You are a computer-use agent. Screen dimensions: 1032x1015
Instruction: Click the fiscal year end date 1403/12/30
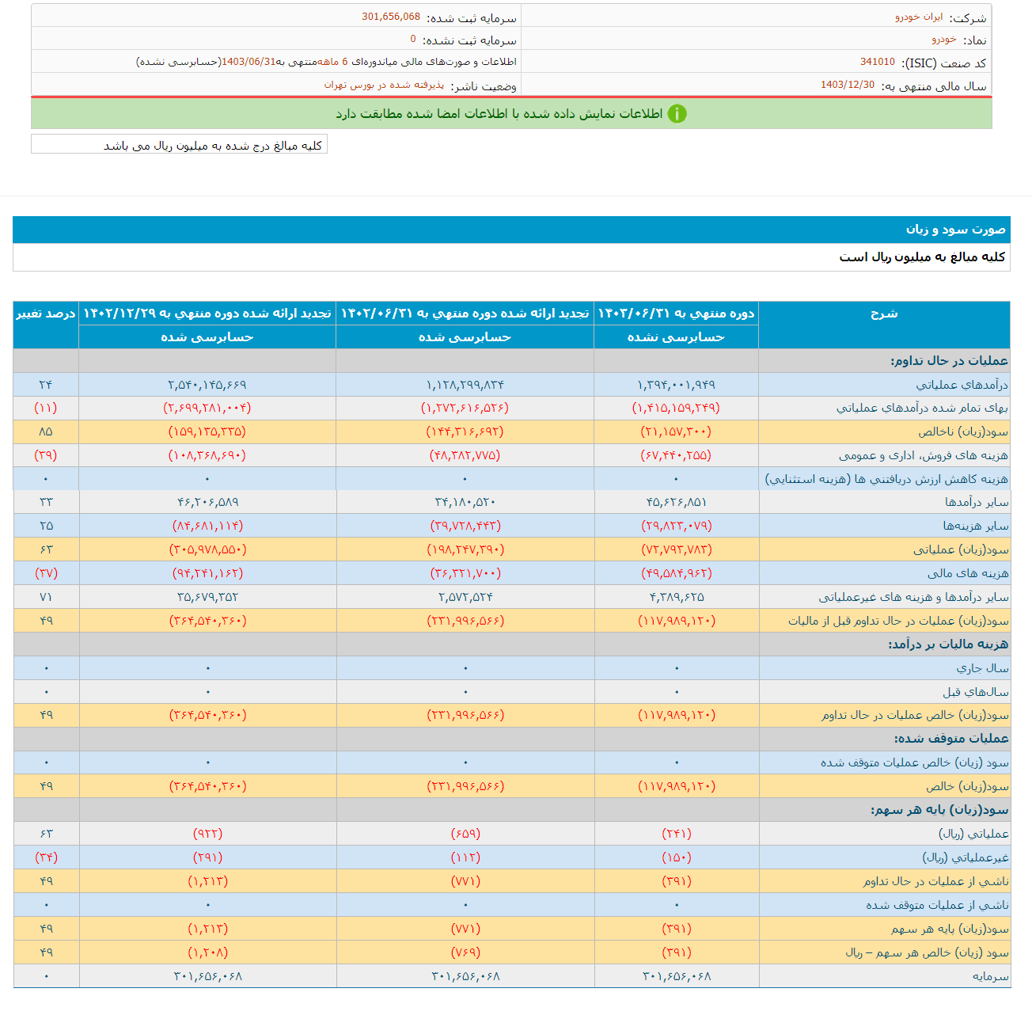tap(848, 85)
